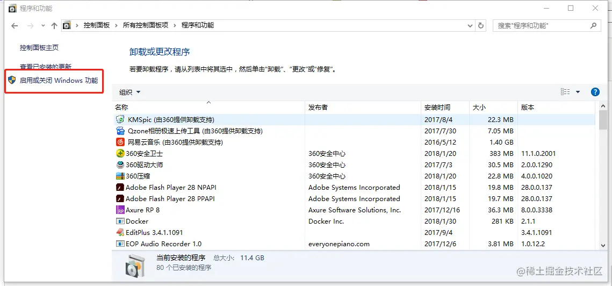Expand the chevron after 所有控制面板项 breadcrumb
This screenshot has width=612, height=286.
coord(175,25)
